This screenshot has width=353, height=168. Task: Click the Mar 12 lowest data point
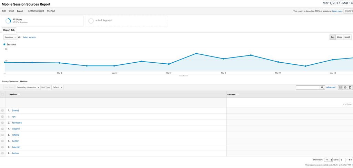[x=305, y=66]
